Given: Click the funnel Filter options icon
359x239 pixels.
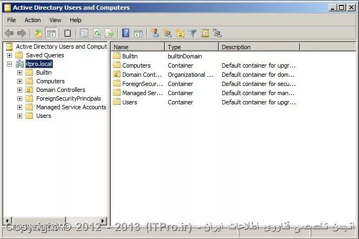Looking at the screenshot, I should (x=192, y=34).
